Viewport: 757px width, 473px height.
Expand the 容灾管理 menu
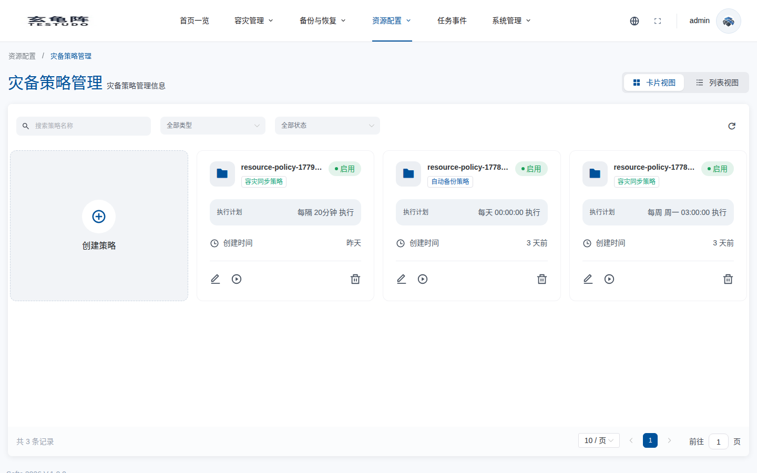coord(254,21)
